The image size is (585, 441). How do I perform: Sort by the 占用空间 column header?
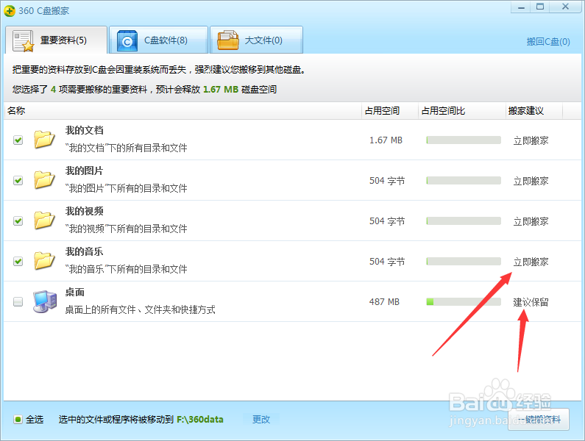click(x=389, y=111)
